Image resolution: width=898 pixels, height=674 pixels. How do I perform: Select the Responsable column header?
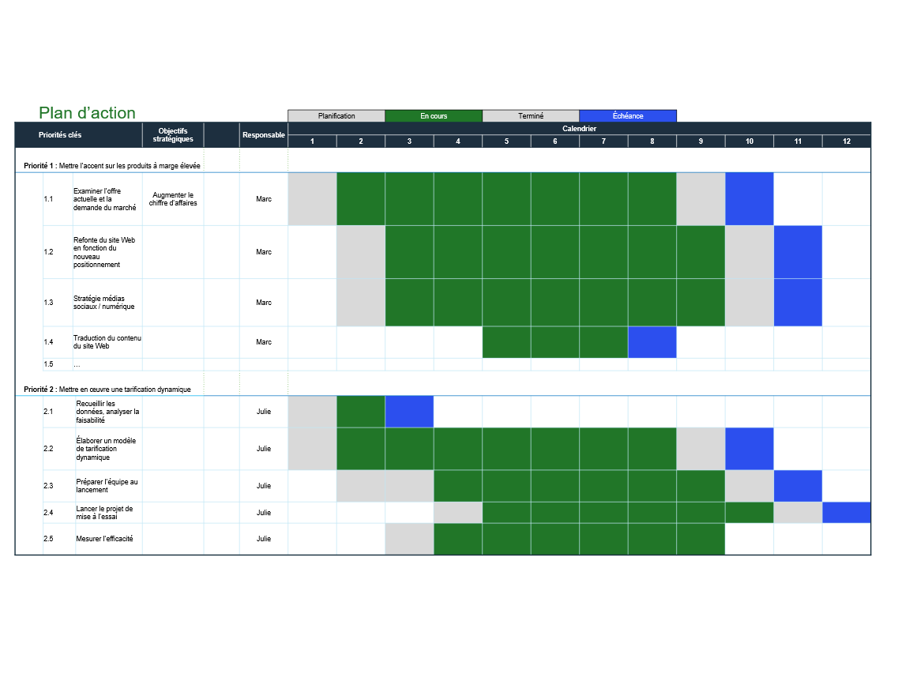264,135
